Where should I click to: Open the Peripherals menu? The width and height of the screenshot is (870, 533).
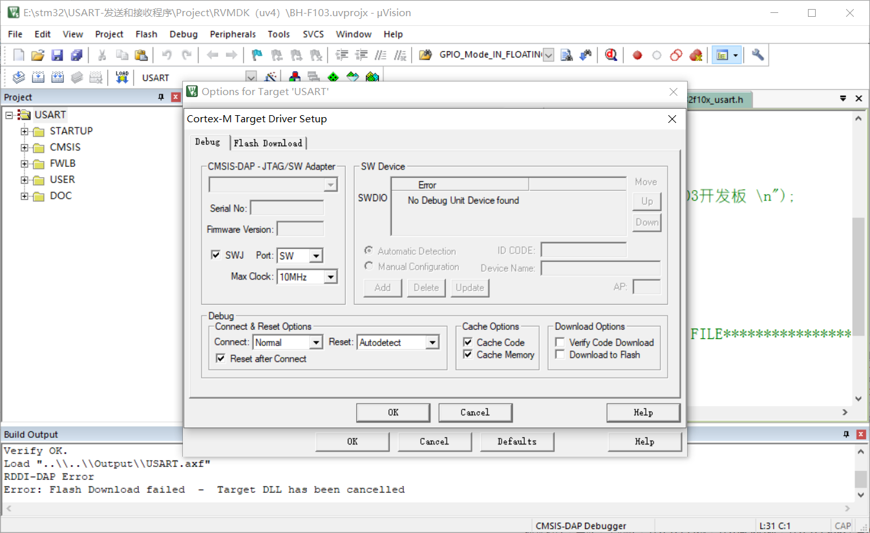pyautogui.click(x=233, y=34)
